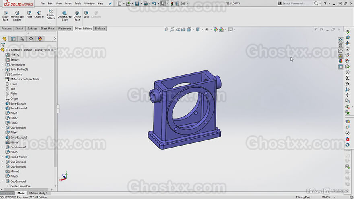Switch to the Sketch tab
This screenshot has width=354, height=199.
point(19,29)
